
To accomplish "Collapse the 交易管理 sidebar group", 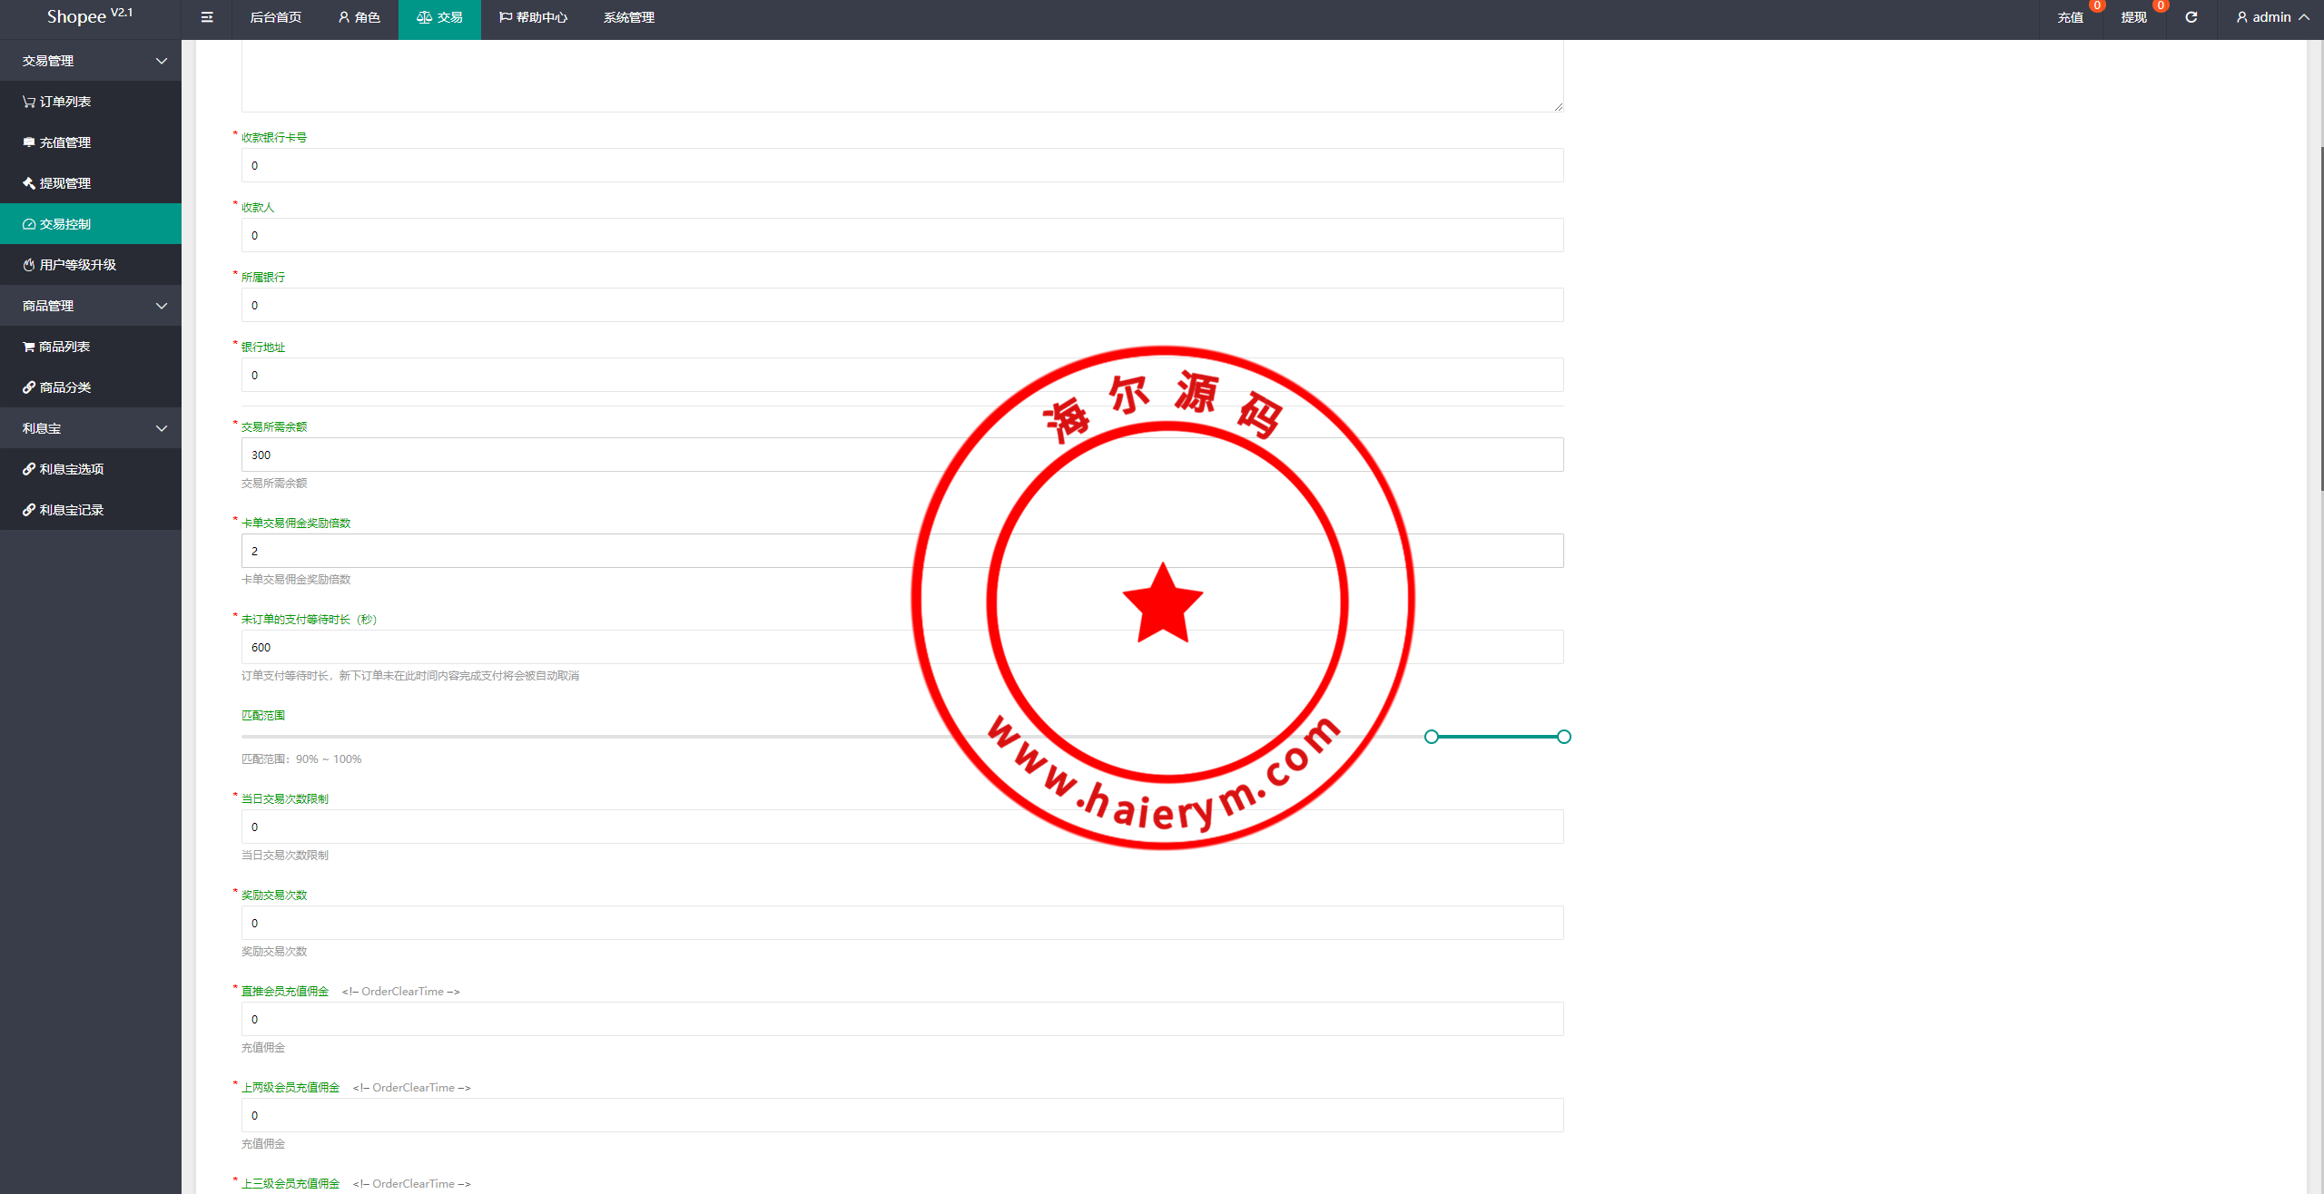I will [91, 61].
